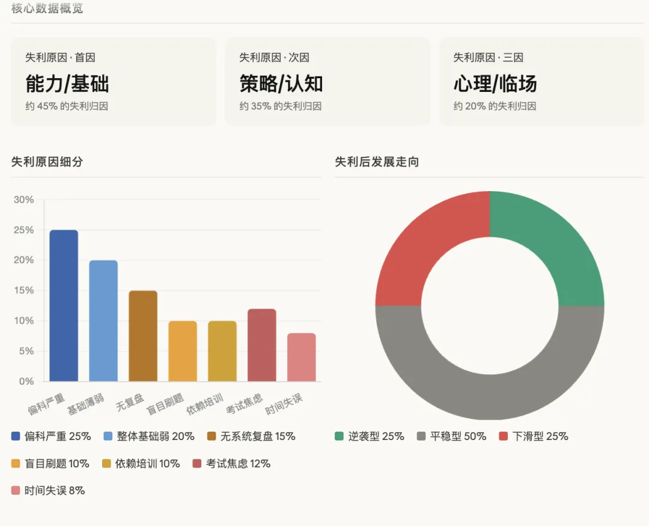The image size is (649, 526).
Task: Click the 基础薄弱 bar in the chart
Action: click(x=103, y=322)
